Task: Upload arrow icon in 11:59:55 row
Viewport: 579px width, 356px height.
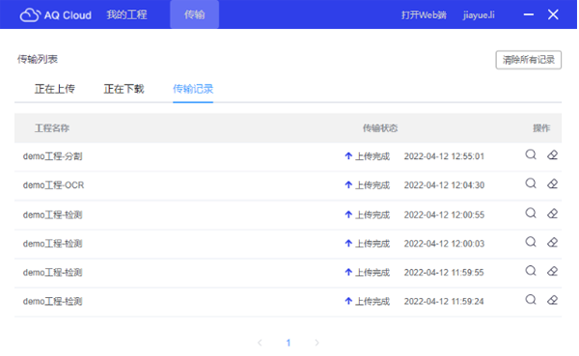Action: (348, 272)
